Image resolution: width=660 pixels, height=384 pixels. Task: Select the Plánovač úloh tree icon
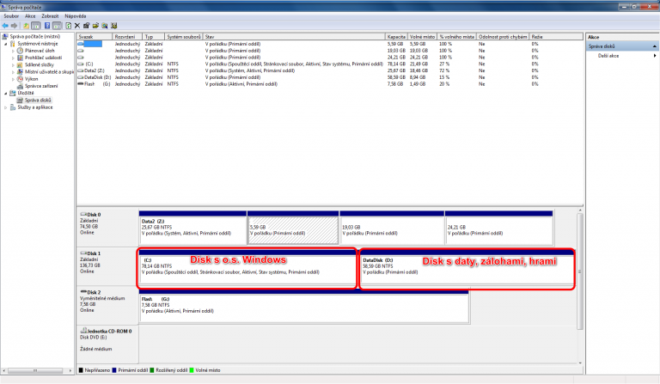tap(19, 51)
